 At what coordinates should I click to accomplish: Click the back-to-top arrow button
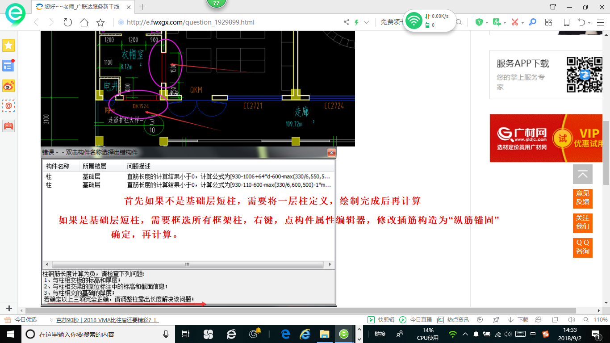tap(583, 175)
